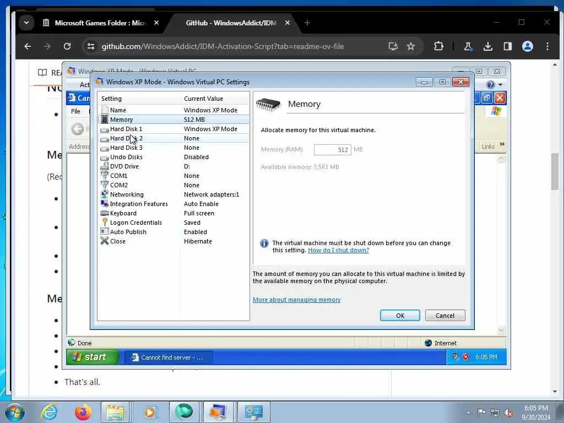Click the Logon Credentials key icon
This screenshot has height=423, width=564.
coord(104,223)
